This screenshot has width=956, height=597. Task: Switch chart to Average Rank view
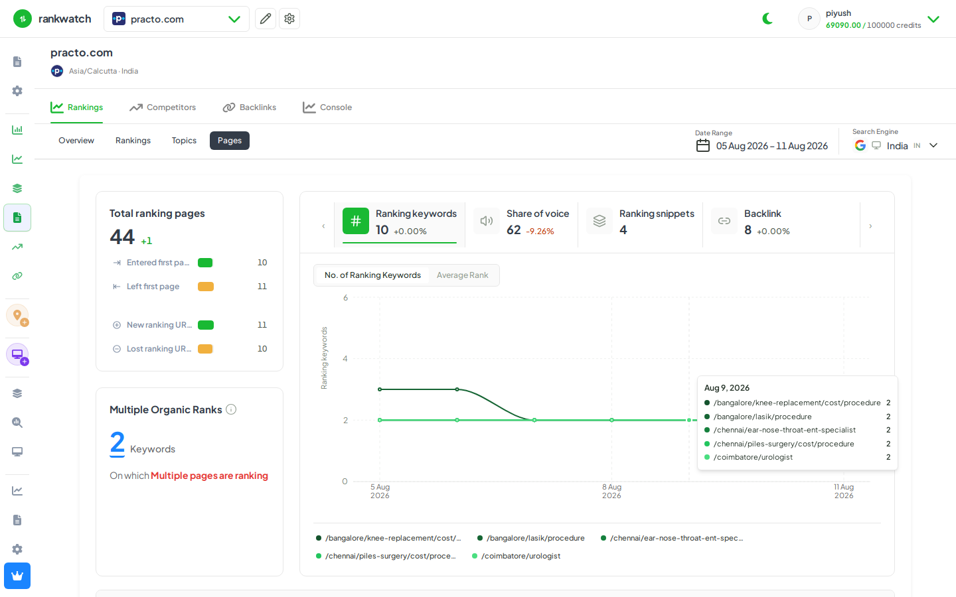pos(462,275)
